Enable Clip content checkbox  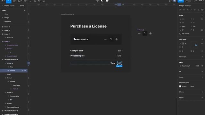pyautogui.click(x=180, y=34)
